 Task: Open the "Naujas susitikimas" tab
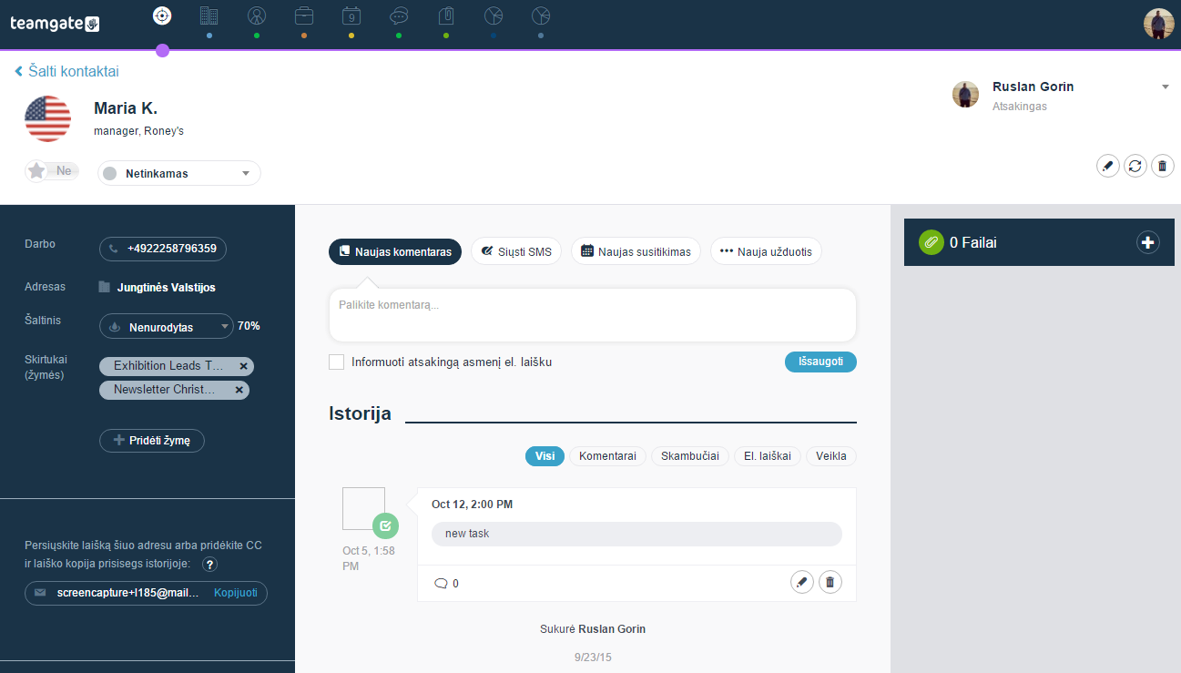pos(636,251)
